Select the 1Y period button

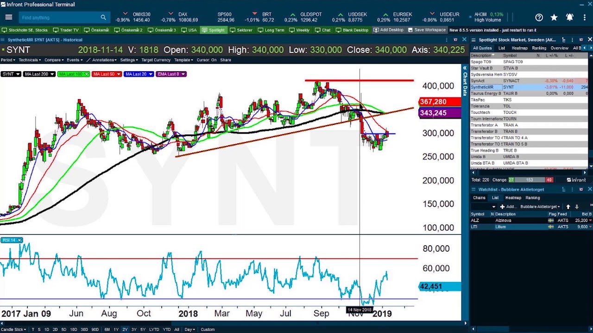[x=116, y=329]
